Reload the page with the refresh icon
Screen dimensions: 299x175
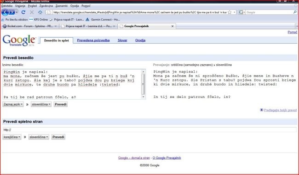[x=23, y=12]
